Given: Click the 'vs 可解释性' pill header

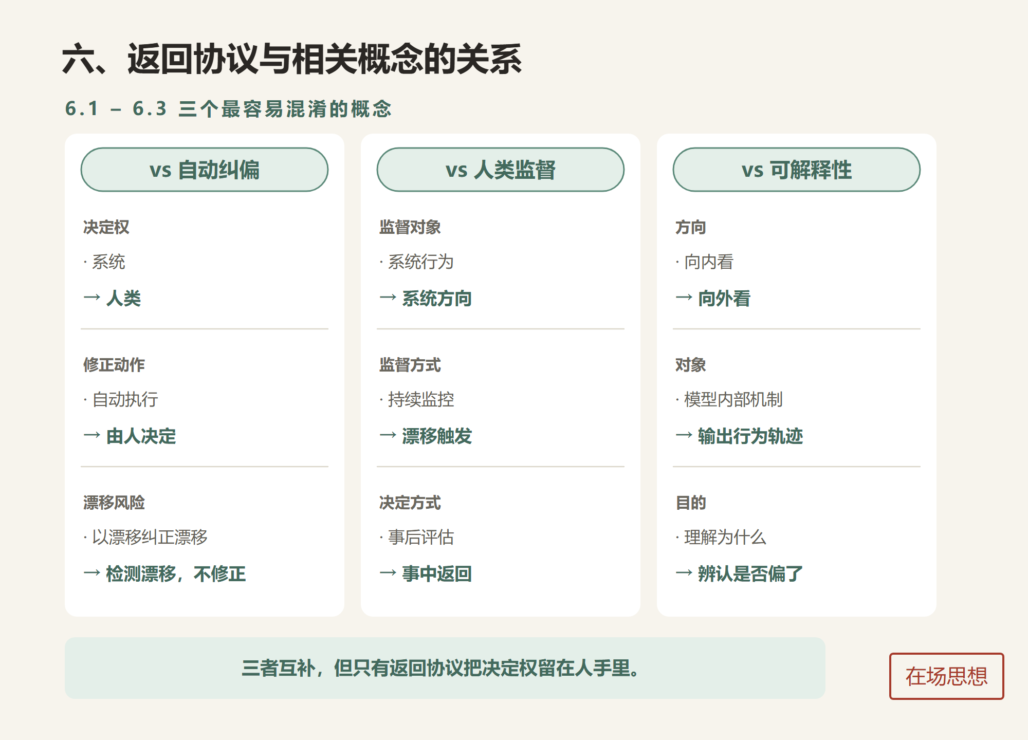Looking at the screenshot, I should click(x=797, y=170).
